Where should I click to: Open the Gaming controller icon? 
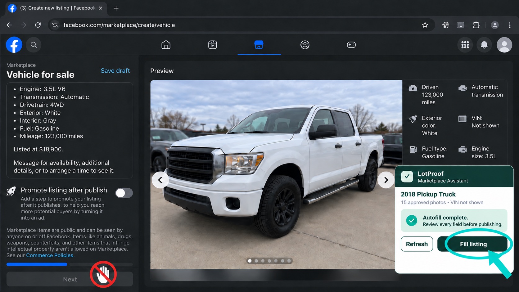[351, 45]
